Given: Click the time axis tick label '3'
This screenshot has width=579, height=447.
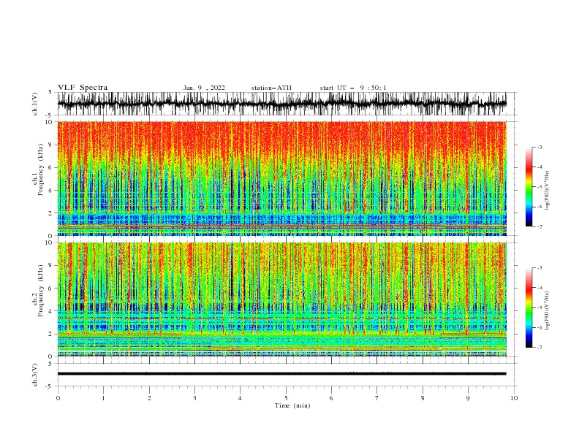Looking at the screenshot, I should [x=194, y=398].
